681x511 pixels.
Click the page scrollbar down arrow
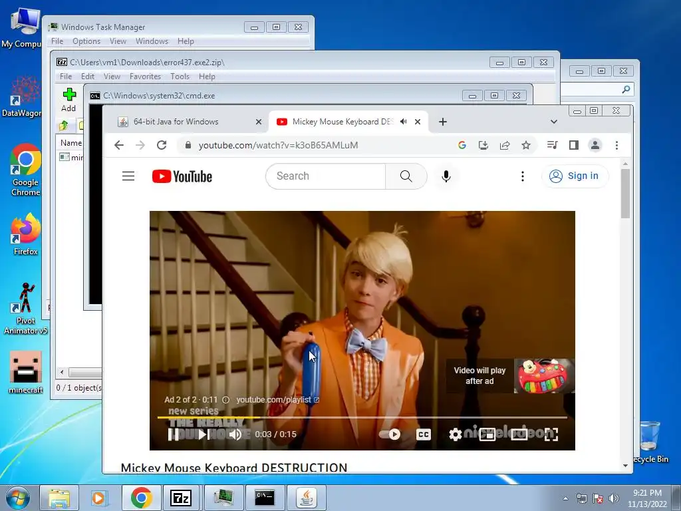point(625,465)
